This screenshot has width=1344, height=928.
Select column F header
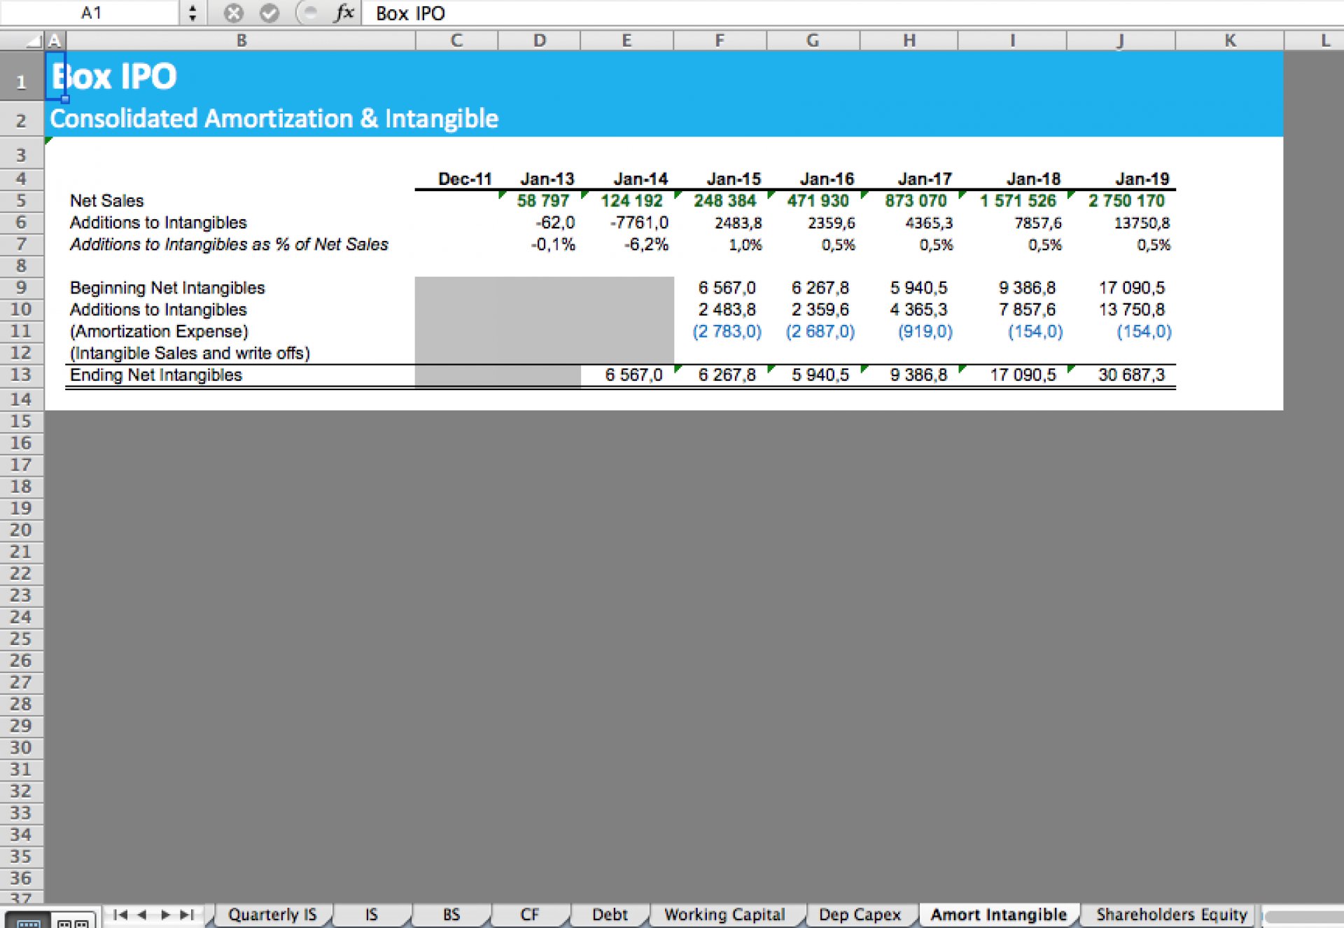pos(720,41)
